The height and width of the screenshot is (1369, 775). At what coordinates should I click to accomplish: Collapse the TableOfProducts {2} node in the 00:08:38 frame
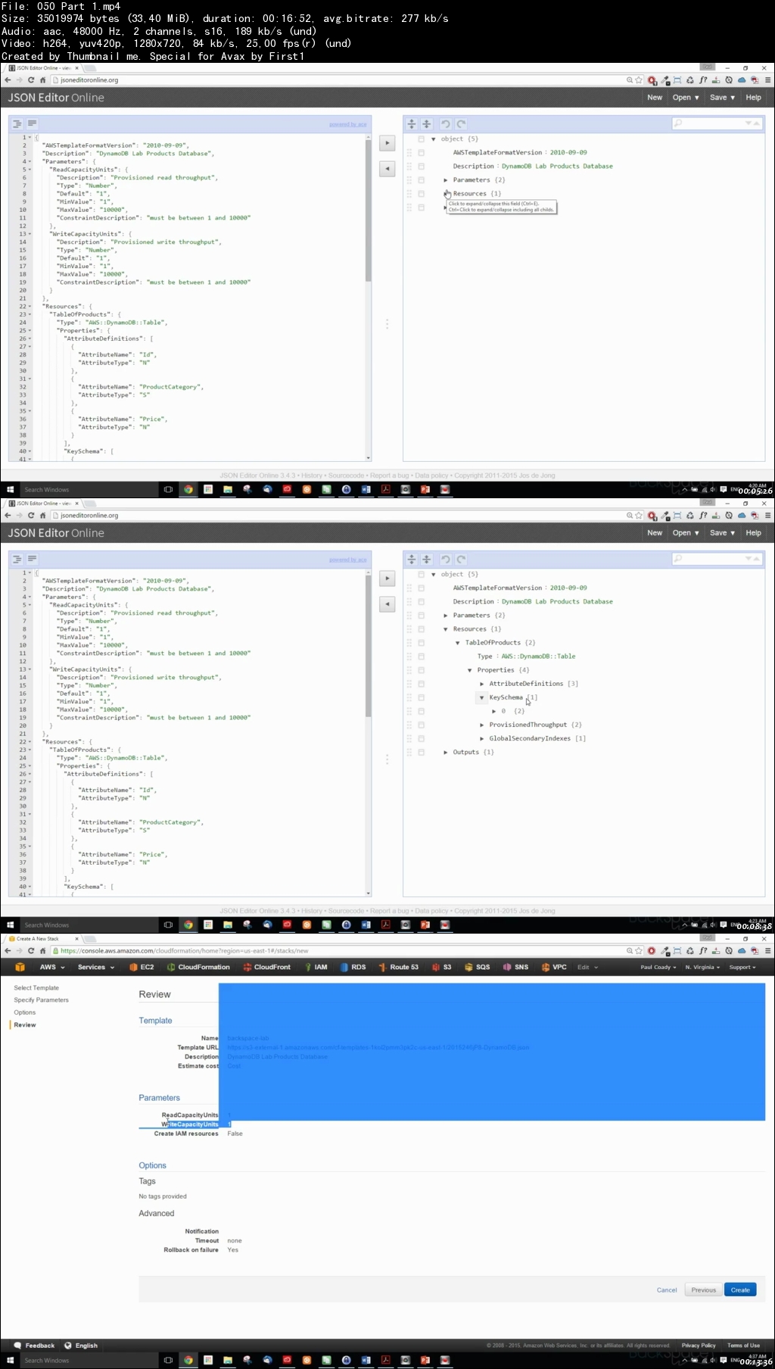pos(458,643)
